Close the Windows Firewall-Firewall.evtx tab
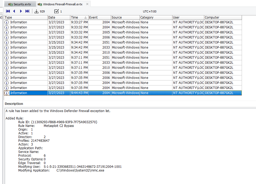This screenshot has height=184, width=256. pos(87,4)
